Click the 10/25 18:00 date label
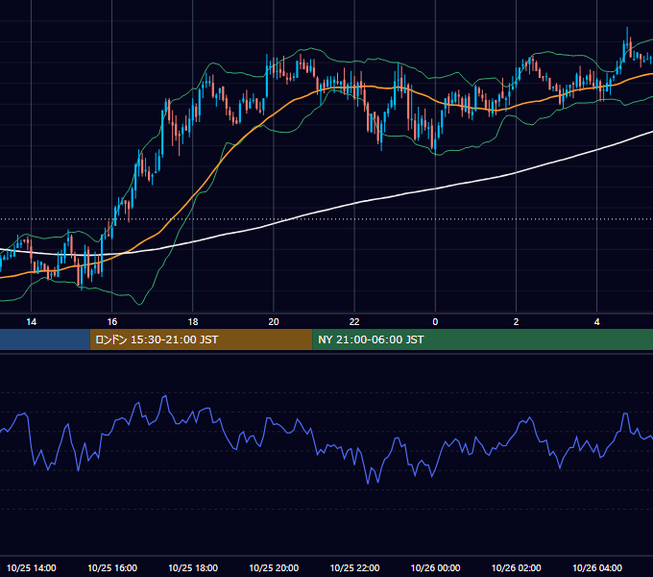Image resolution: width=653 pixels, height=577 pixels. tap(193, 567)
